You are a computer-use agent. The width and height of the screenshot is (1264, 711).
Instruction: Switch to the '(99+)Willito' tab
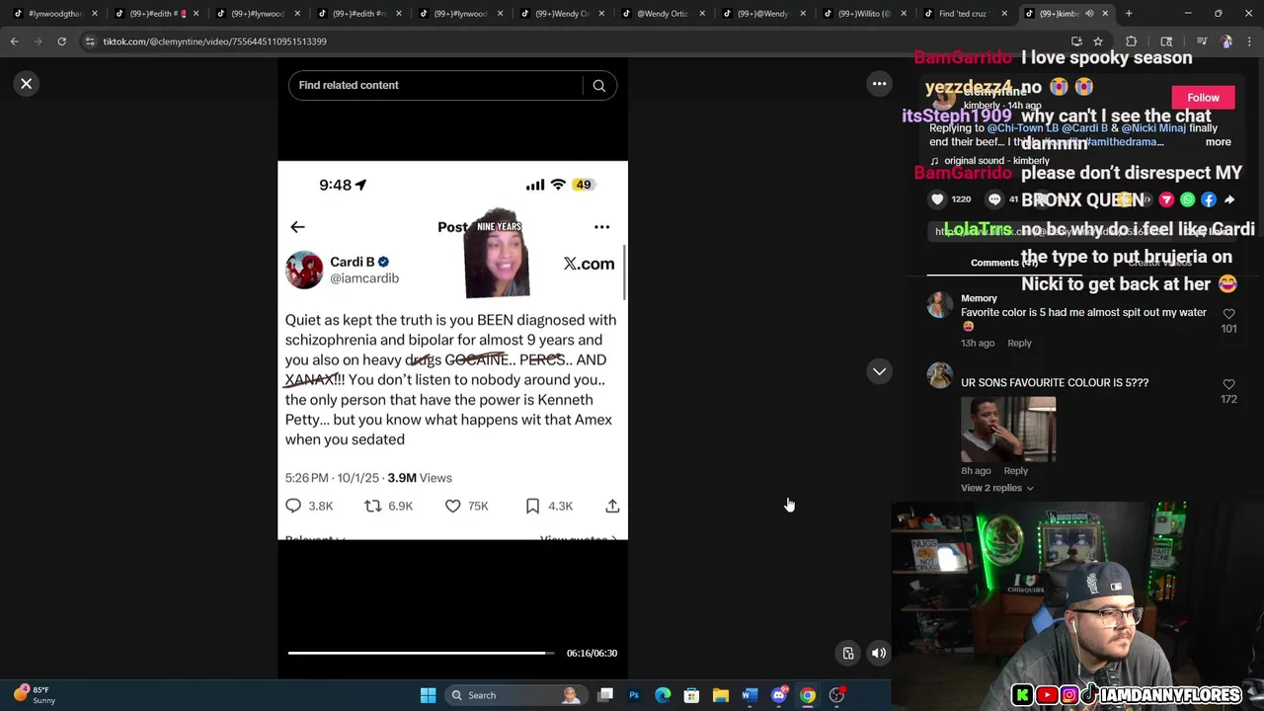pyautogui.click(x=865, y=14)
